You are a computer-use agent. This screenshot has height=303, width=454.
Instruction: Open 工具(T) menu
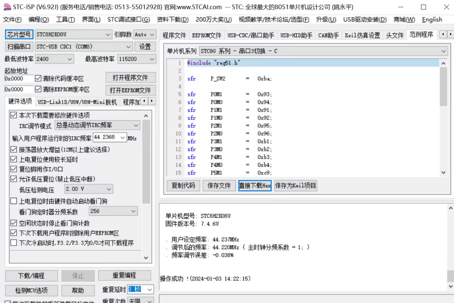tap(65, 20)
